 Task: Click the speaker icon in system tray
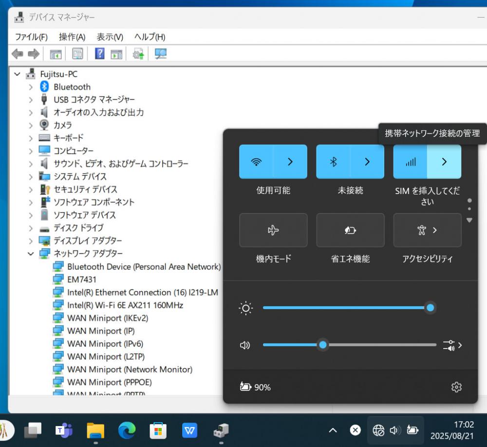[395, 430]
